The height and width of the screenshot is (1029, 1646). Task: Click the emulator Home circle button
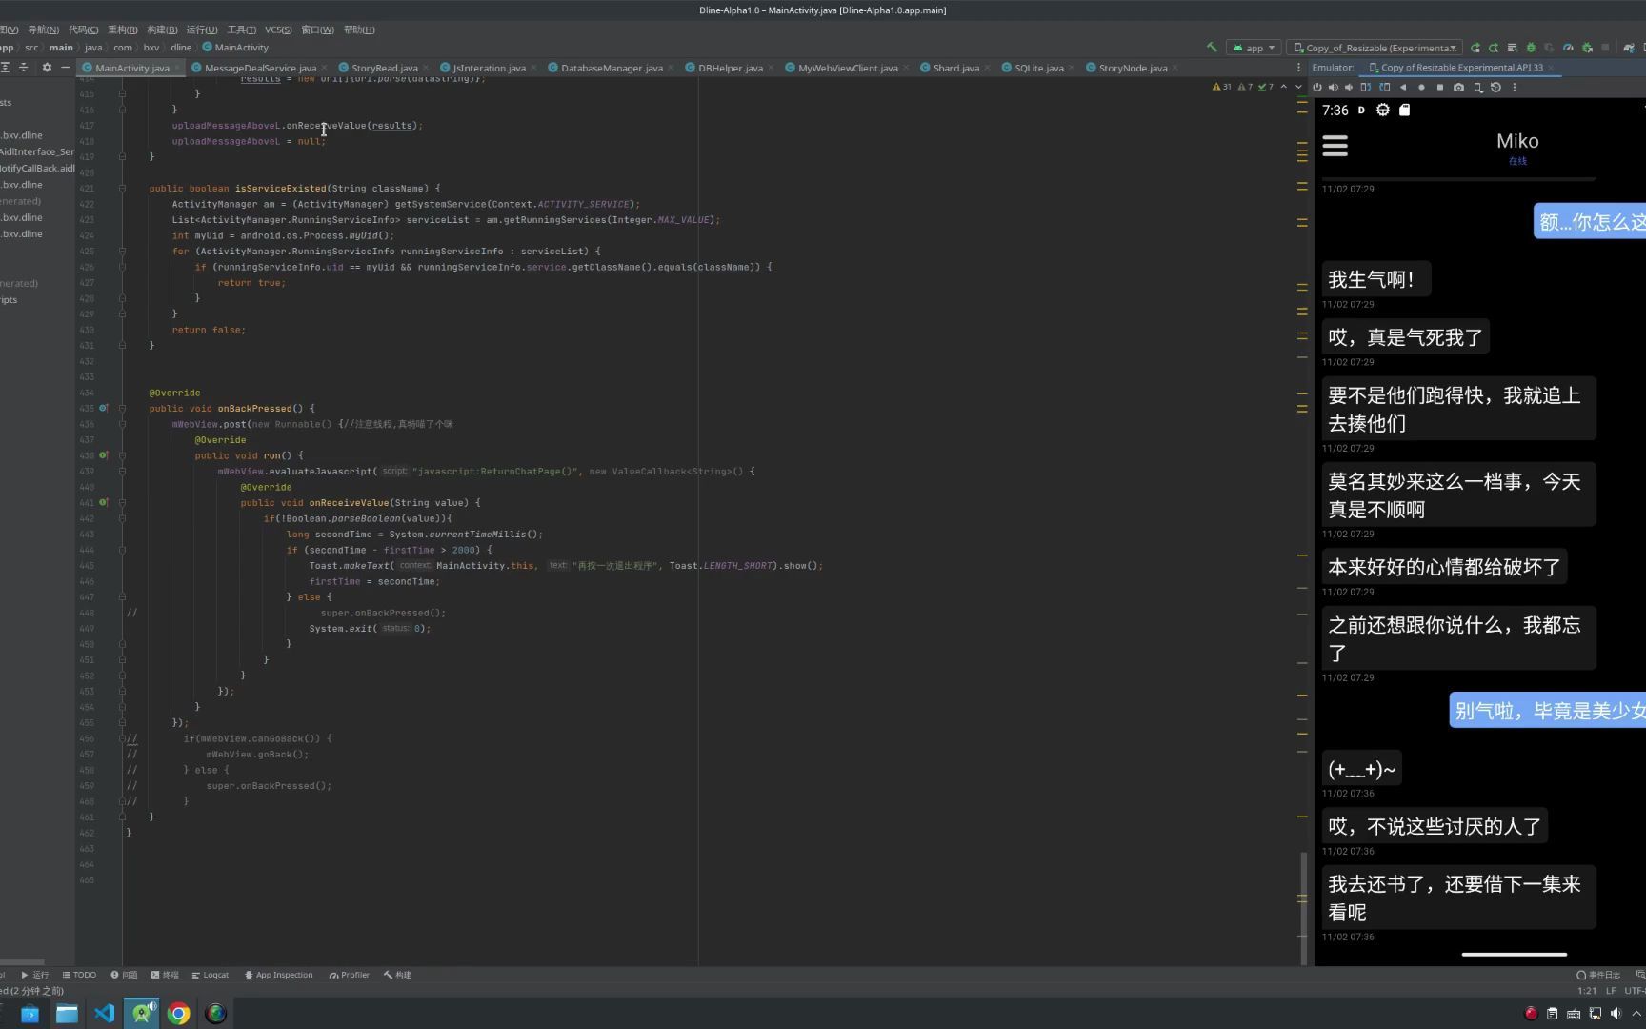1421,87
